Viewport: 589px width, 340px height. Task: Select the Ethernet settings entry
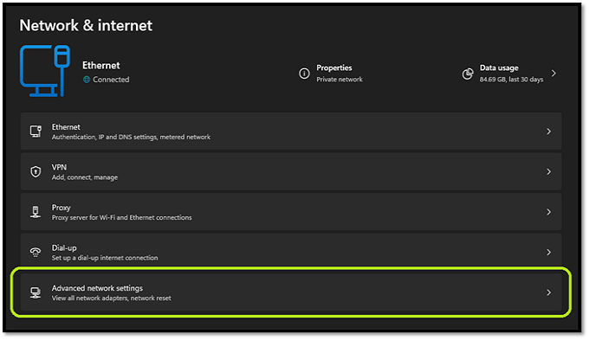tap(291, 132)
